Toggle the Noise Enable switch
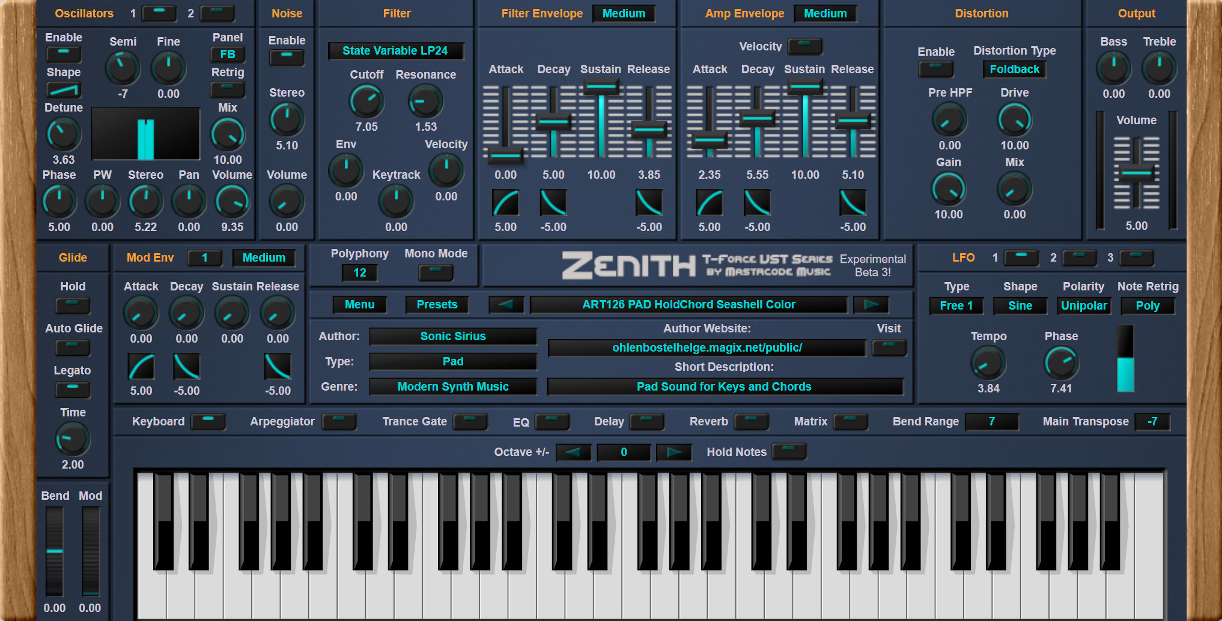Screen dimensions: 1222x621 tap(287, 58)
